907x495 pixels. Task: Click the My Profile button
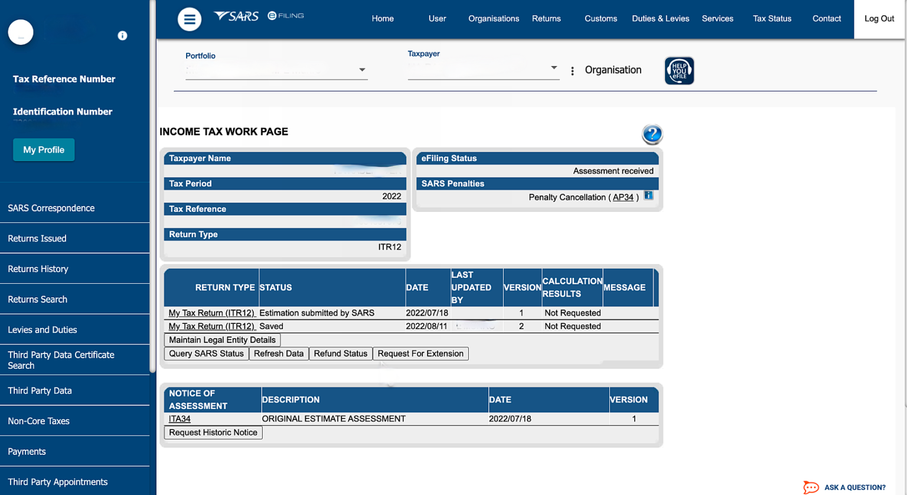pyautogui.click(x=44, y=150)
